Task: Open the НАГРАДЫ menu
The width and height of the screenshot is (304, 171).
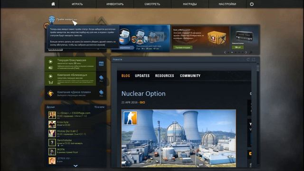Action: (190, 4)
